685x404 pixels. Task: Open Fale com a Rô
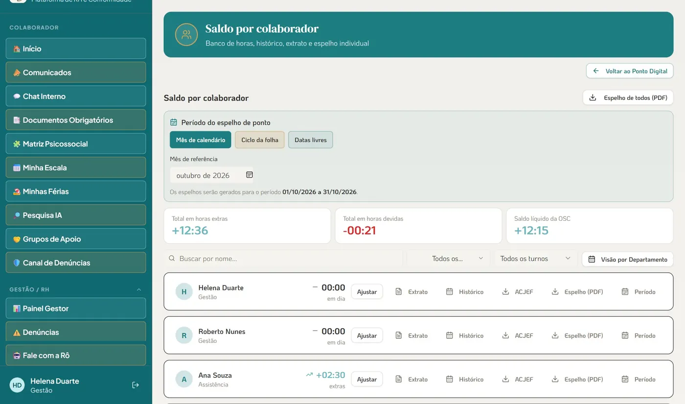(x=76, y=355)
